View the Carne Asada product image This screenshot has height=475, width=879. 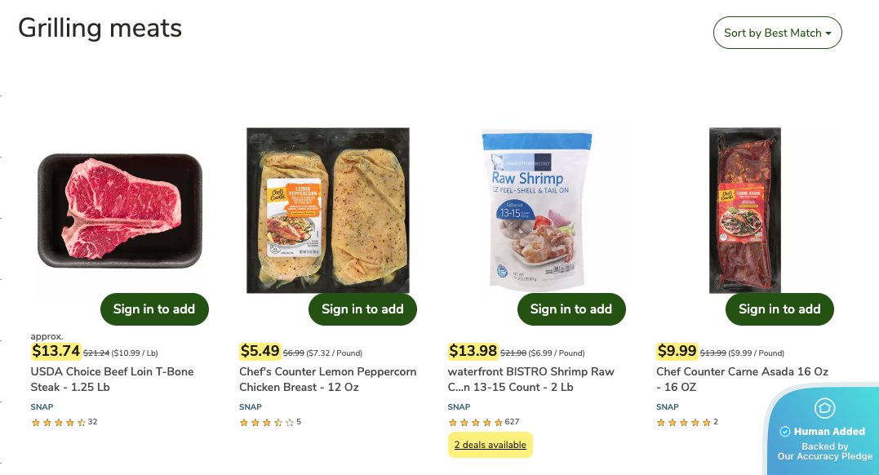coord(744,210)
